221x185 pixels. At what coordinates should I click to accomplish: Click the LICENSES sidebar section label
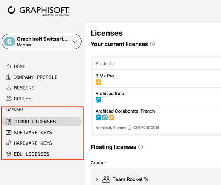point(15,110)
